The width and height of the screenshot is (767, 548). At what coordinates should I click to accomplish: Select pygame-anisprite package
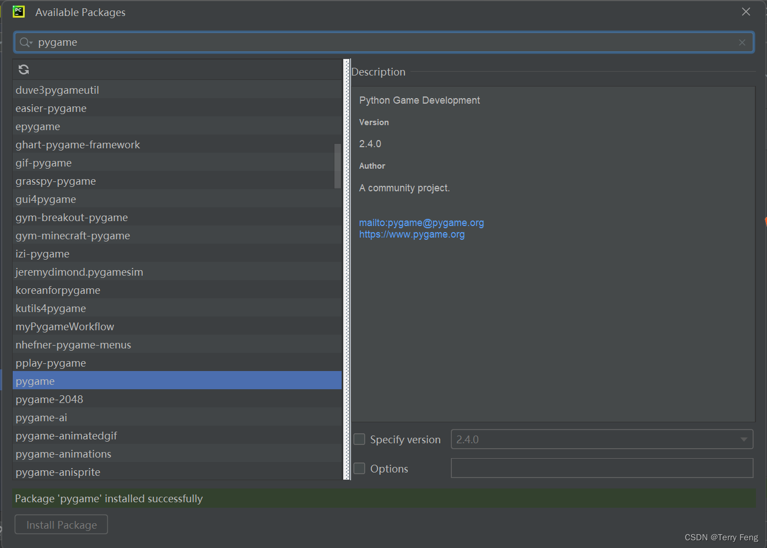coord(177,471)
